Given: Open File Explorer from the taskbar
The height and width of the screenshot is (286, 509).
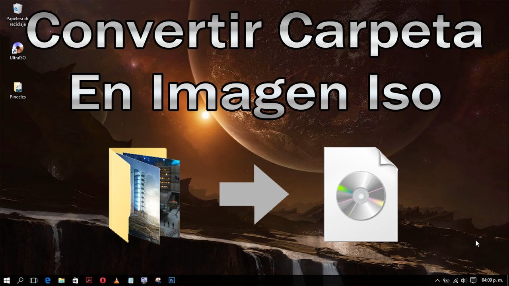Looking at the screenshot, I should click(x=61, y=280).
